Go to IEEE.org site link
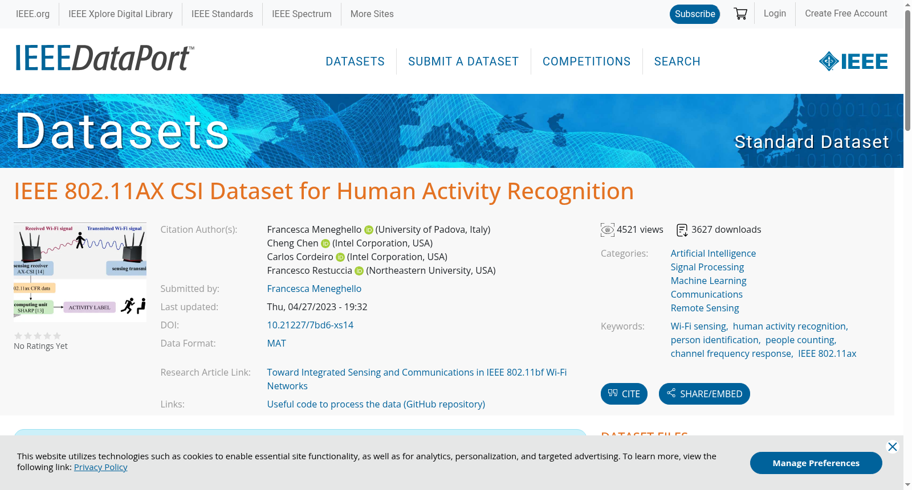Viewport: 912px width, 490px height. coord(32,14)
